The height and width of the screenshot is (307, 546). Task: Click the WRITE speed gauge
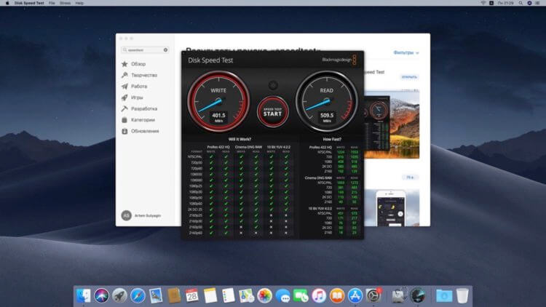[x=218, y=101]
